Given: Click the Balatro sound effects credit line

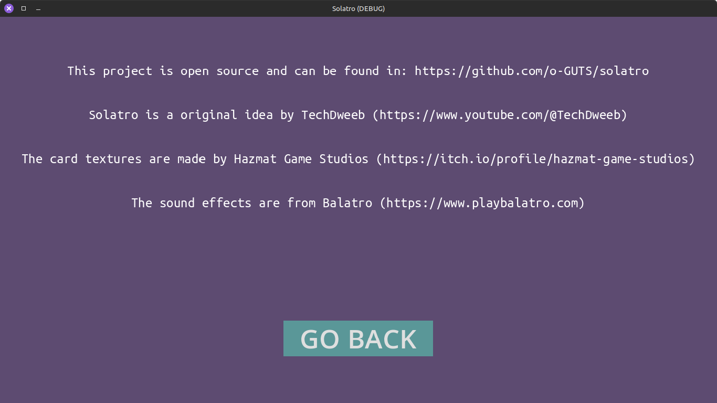Looking at the screenshot, I should point(358,203).
